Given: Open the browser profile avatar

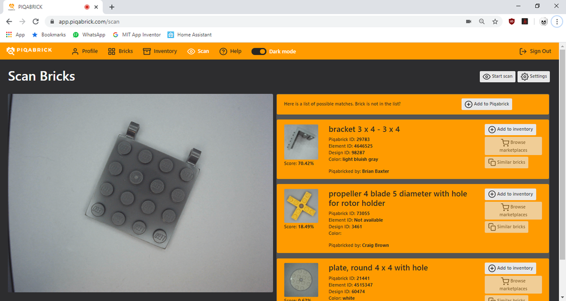Looking at the screenshot, I should [x=543, y=21].
